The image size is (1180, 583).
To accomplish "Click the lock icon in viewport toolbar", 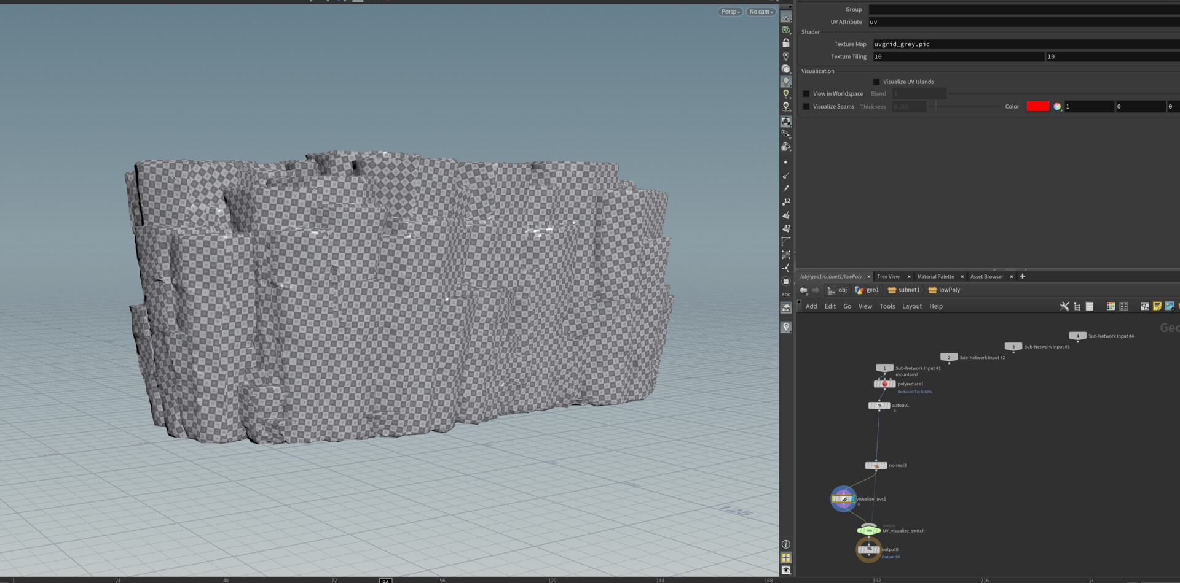I will (x=785, y=43).
